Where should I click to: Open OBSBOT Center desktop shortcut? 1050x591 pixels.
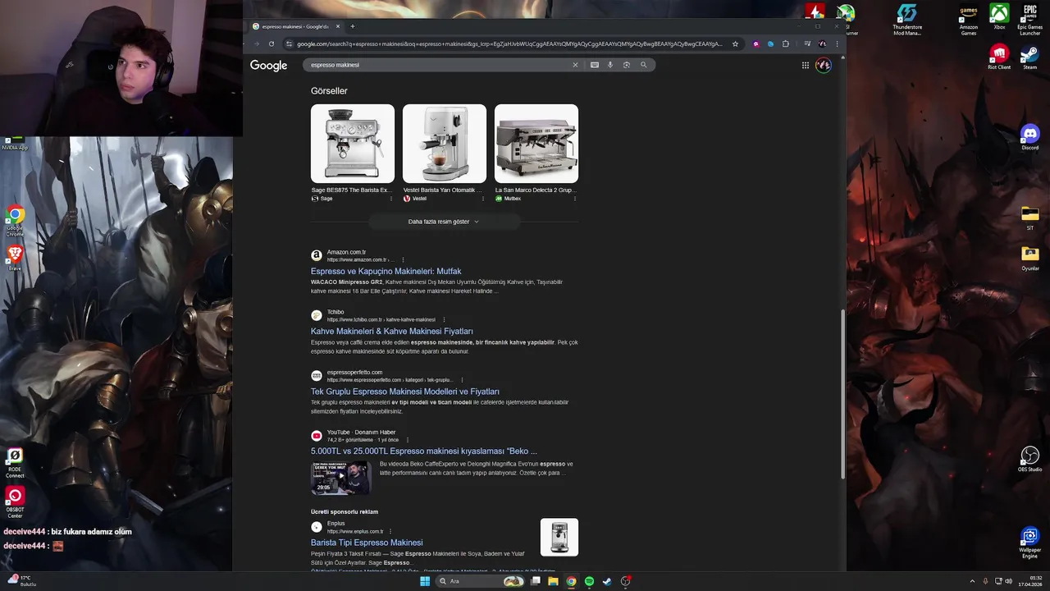click(15, 502)
